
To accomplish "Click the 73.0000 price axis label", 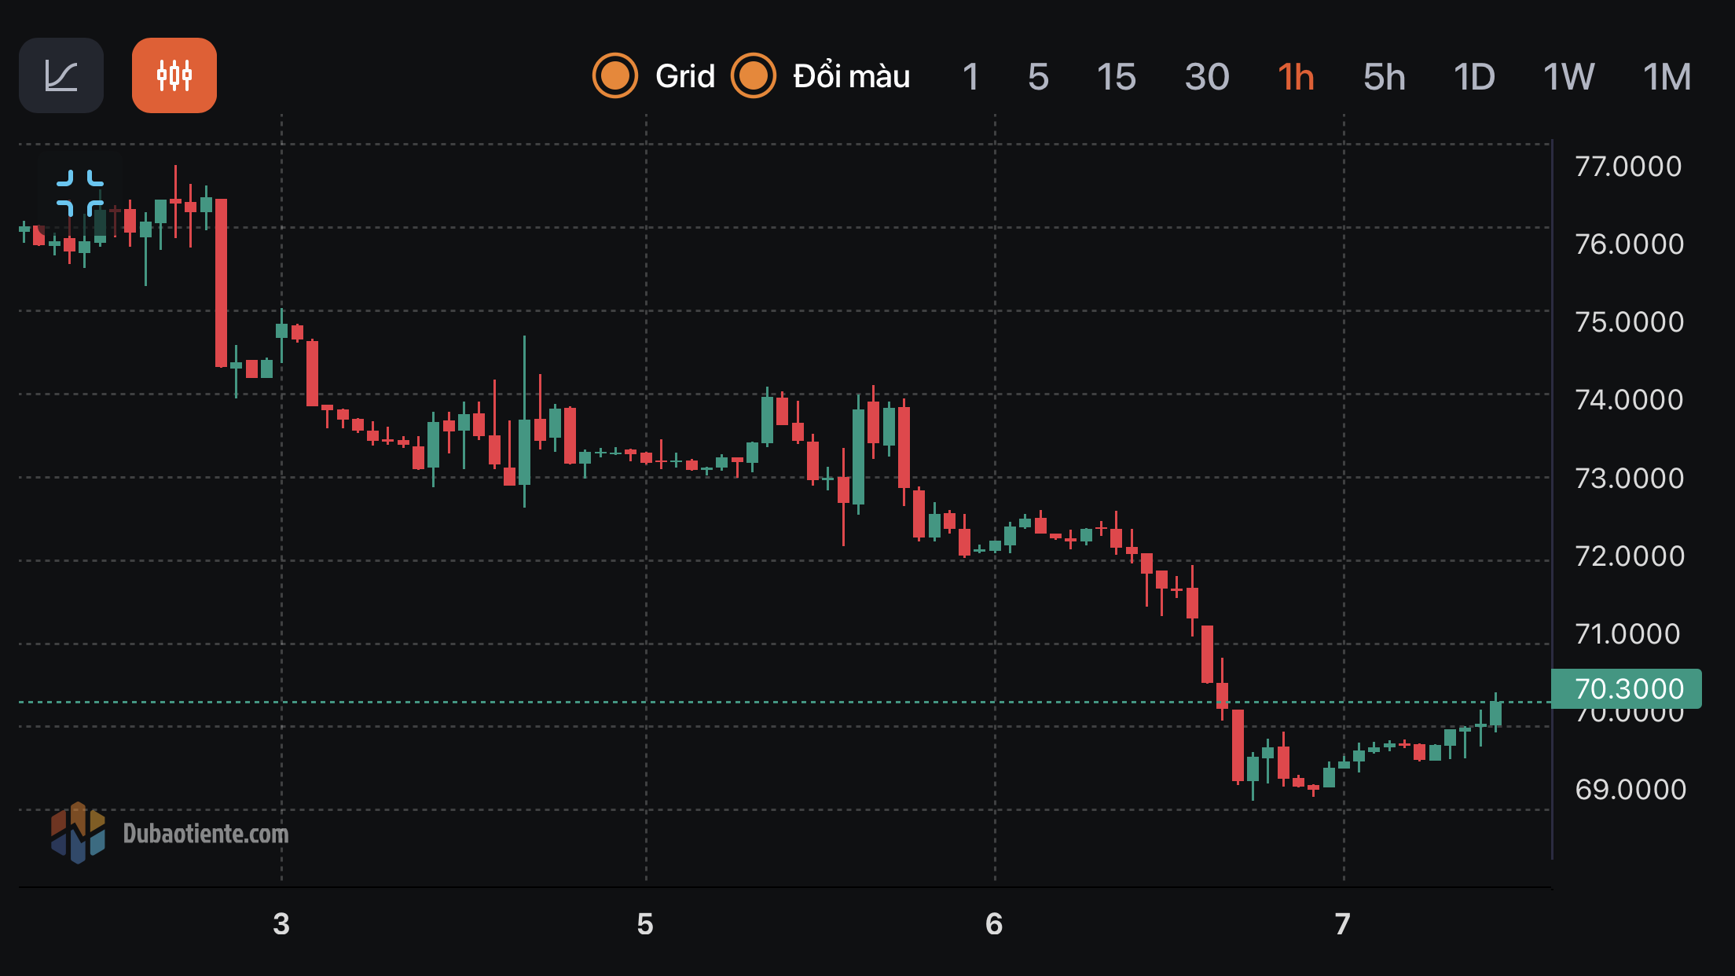I will click(x=1630, y=478).
